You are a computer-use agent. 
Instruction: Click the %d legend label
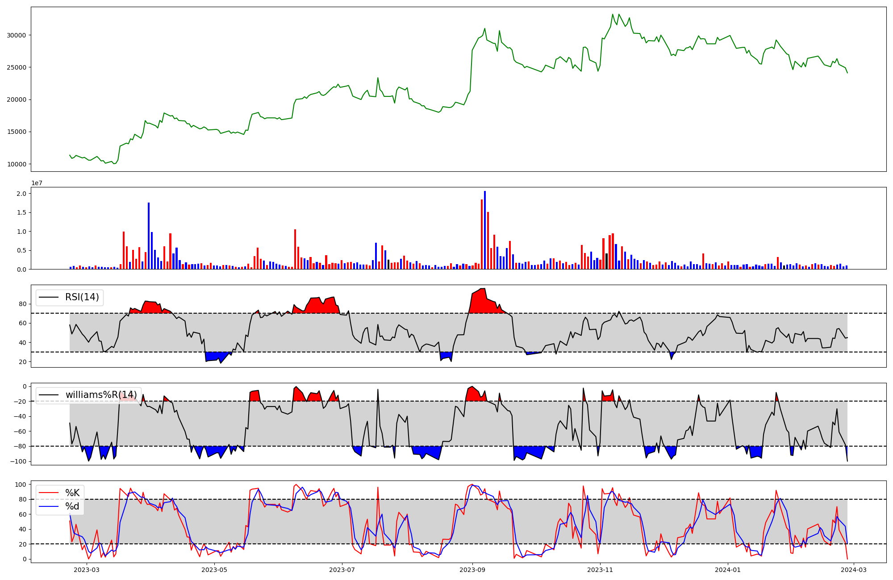pos(72,506)
